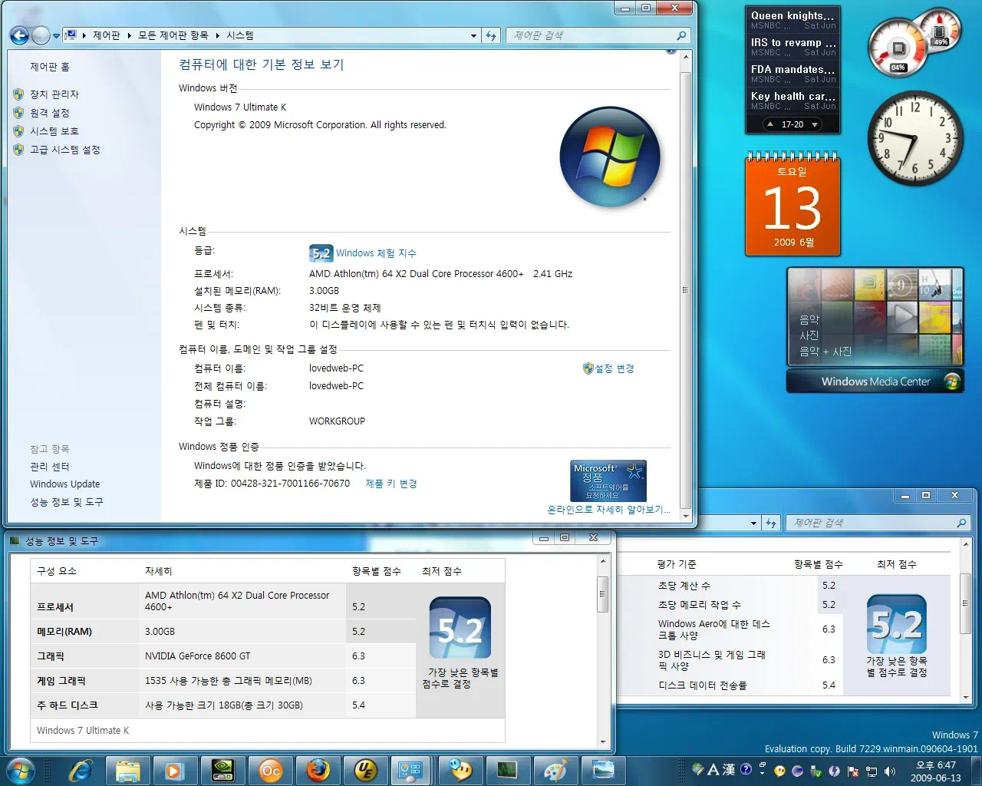Image resolution: width=982 pixels, height=786 pixels.
Task: Click the 시스템 breadcrumb segment
Action: tap(240, 35)
